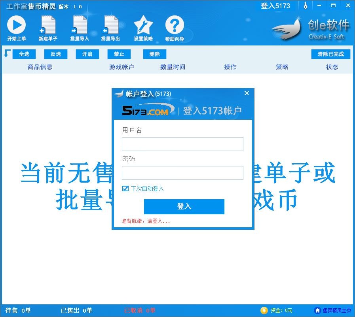Click the 创e软件 logo
Viewport: 355px width, 317px height.
pyautogui.click(x=311, y=29)
